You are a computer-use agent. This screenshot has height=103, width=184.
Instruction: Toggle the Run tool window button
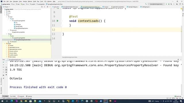6,96
